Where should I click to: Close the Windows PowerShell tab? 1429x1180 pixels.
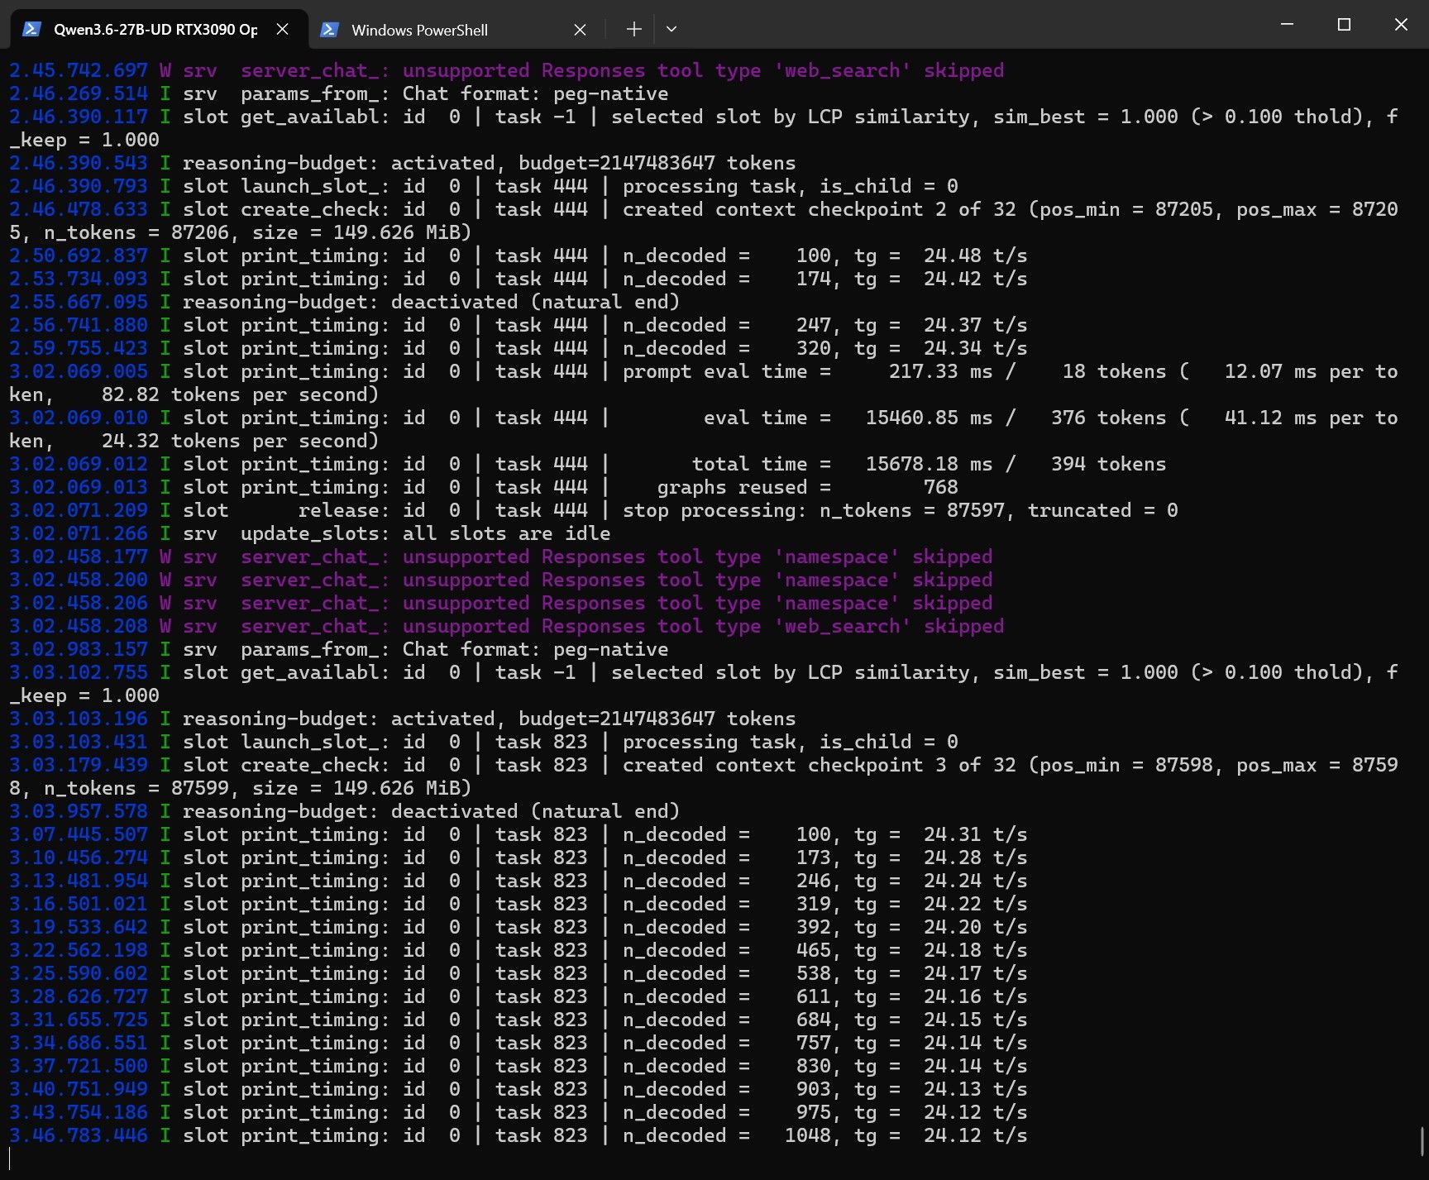pos(580,30)
